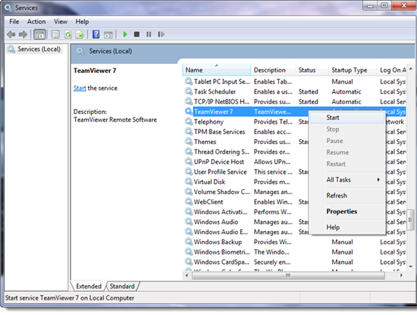417x315 pixels.
Task: Click the Export List toolbar icon
Action: (80, 35)
